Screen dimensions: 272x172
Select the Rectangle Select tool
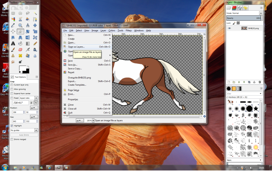pyautogui.click(x=13, y=13)
